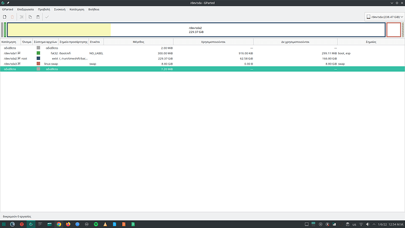Expand the hidden system tray icons arrow
The image size is (405, 228).
coord(374,224)
